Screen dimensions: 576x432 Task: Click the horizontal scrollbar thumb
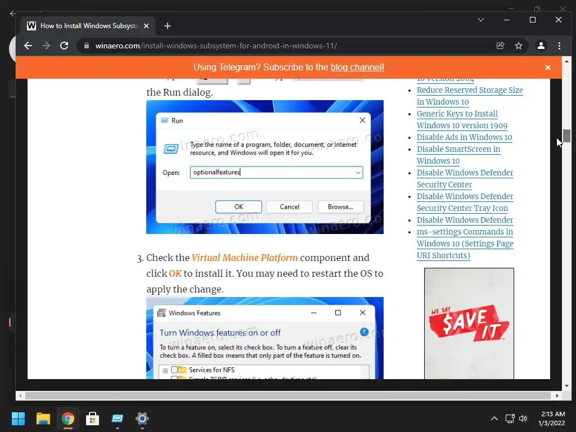tap(287, 395)
